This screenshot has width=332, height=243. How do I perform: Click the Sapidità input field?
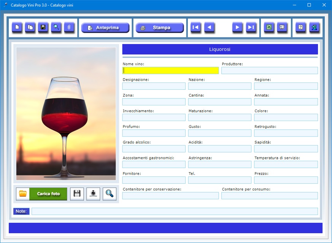(286, 149)
